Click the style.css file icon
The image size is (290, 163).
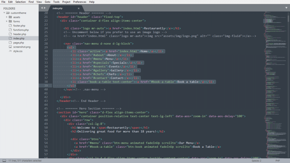tap(10, 51)
